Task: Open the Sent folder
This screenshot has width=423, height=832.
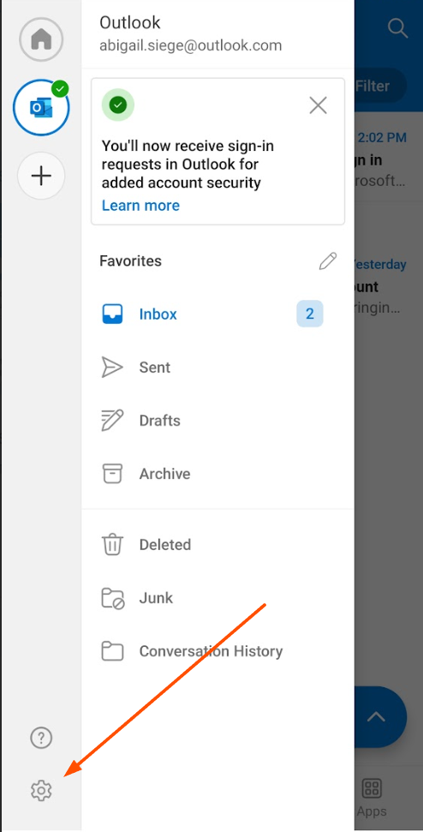Action: point(217,368)
